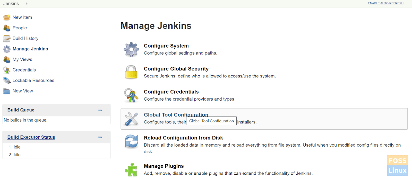Viewport: 412px width, 179px height.
Task: Open the Build Executor Status link
Action: [x=31, y=137]
